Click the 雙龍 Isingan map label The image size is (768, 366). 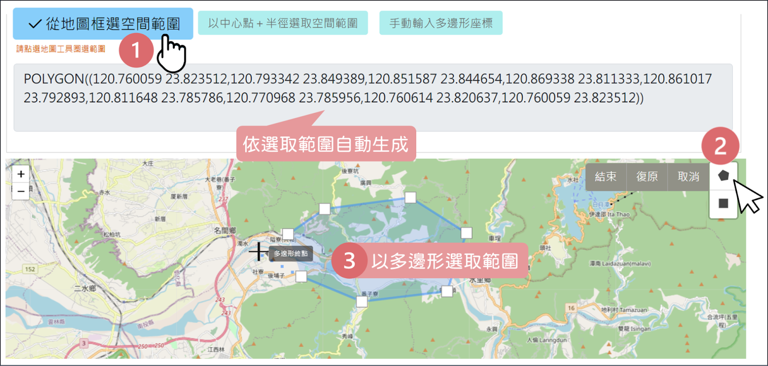[634, 329]
